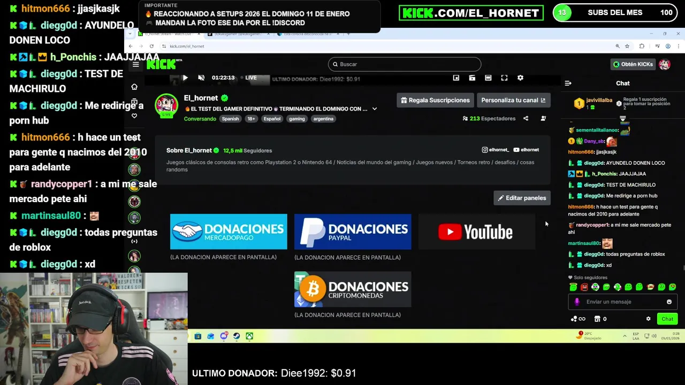685x385 pixels.
Task: Click Regala Suscripciones button
Action: pos(435,100)
